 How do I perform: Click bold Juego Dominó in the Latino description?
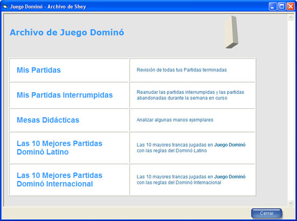pos(230,145)
